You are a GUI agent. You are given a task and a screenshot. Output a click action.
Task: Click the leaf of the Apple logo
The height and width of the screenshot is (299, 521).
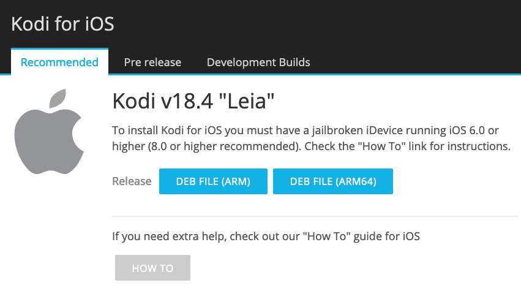(58, 98)
